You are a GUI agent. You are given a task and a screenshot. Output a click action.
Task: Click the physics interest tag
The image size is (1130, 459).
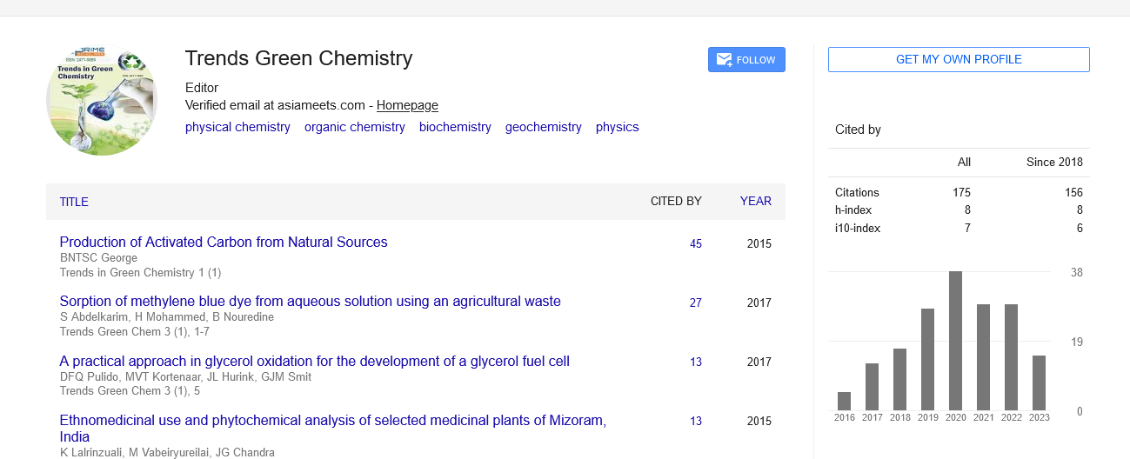617,127
